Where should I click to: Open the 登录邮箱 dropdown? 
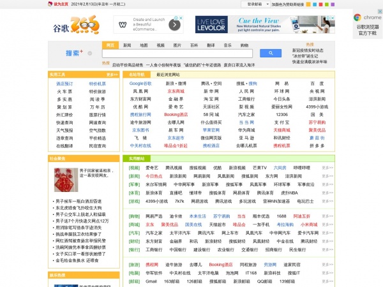click(255, 4)
